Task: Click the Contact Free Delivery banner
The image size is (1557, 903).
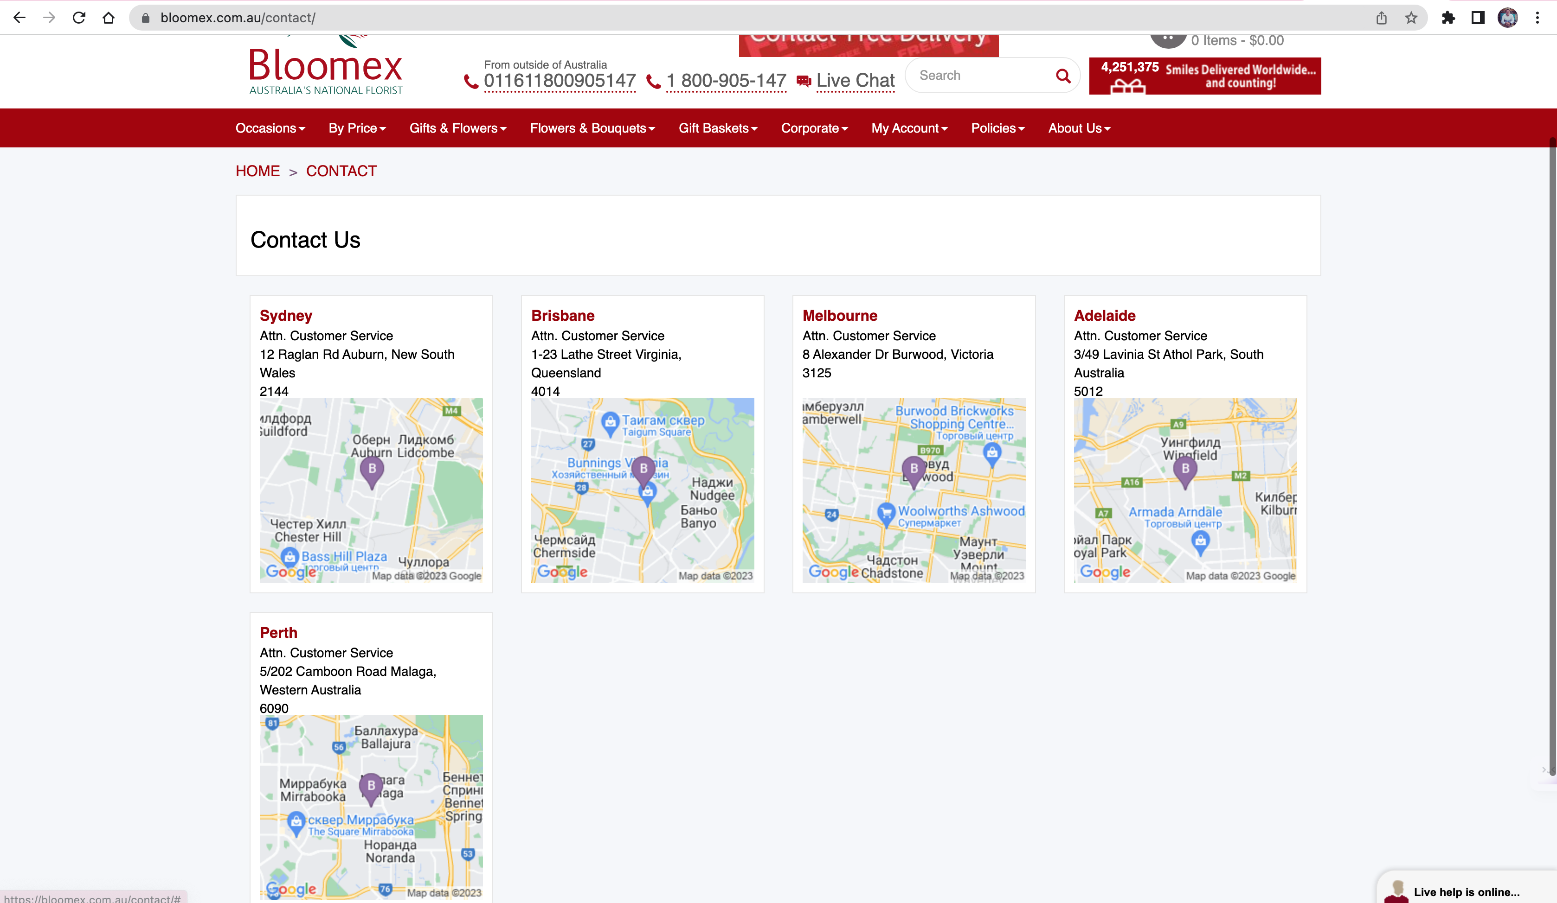Action: 869,46
